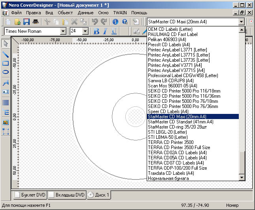
Task: Save document with the floppy disk icon
Action: coord(26,22)
